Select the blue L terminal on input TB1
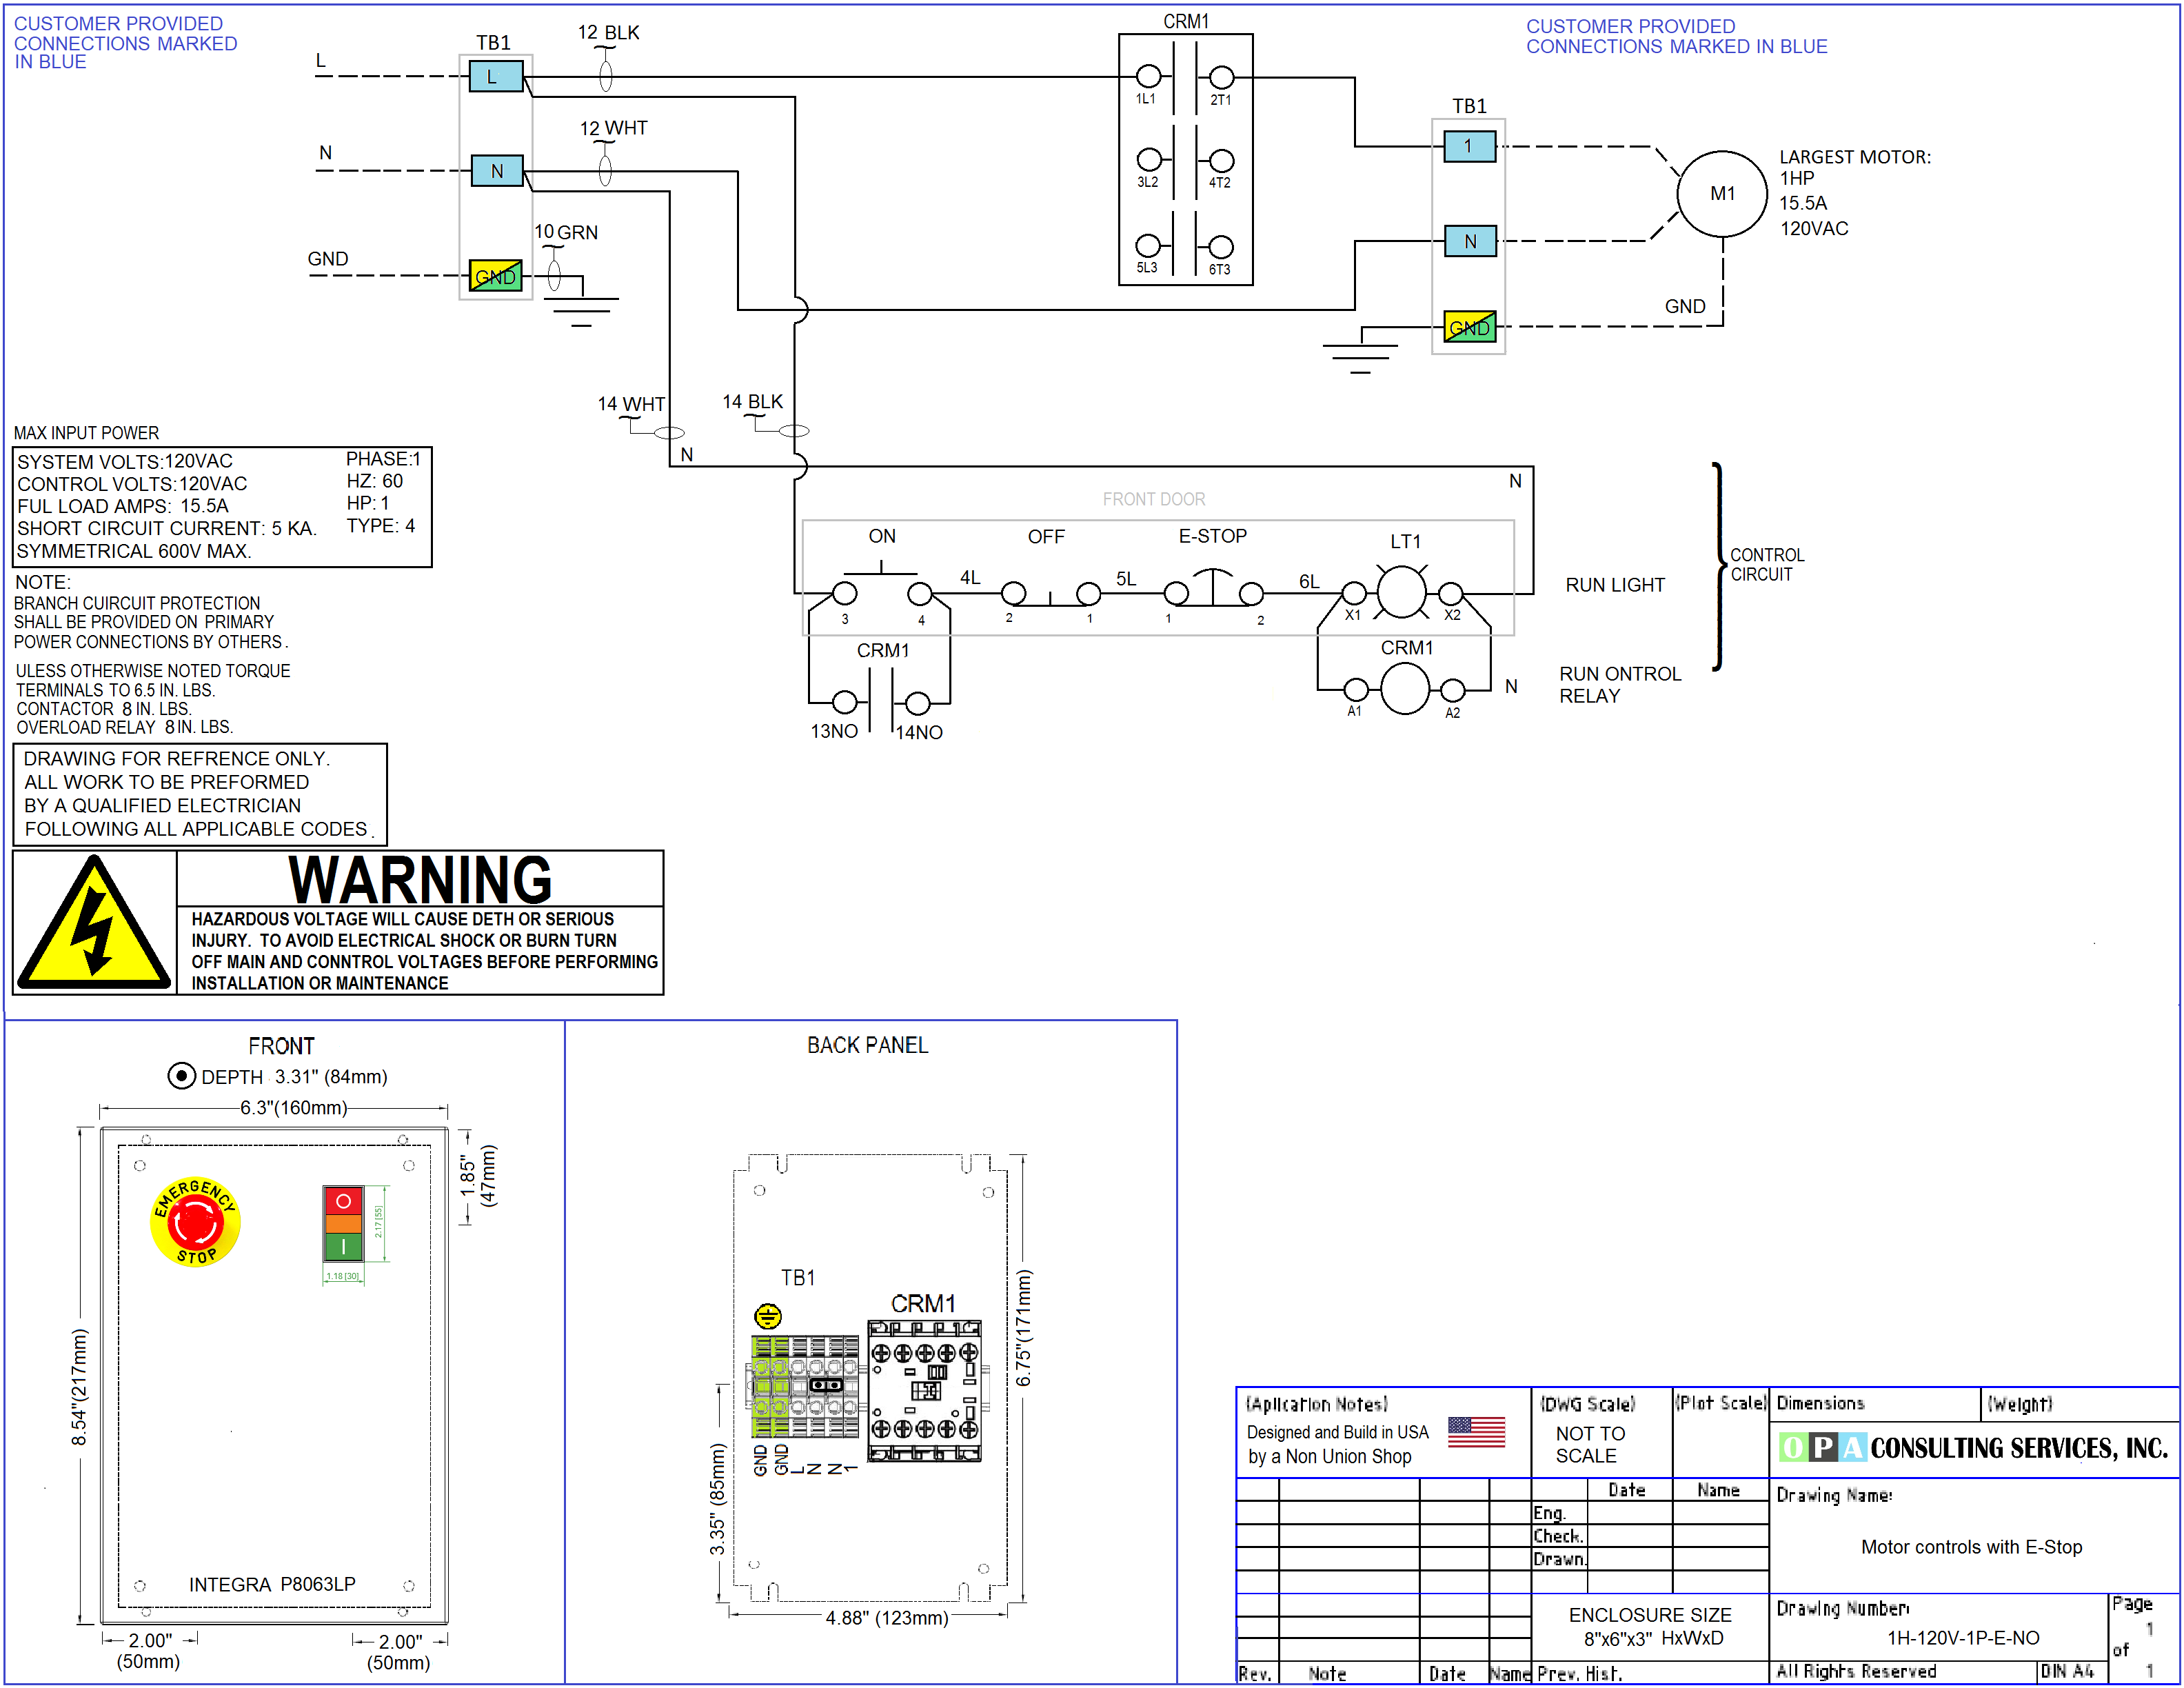Image resolution: width=2184 pixels, height=1688 pixels. click(496, 76)
